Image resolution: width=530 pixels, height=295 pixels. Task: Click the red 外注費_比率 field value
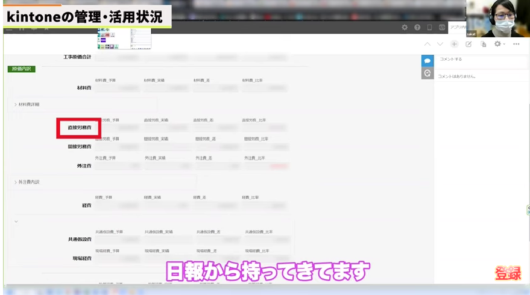(x=267, y=166)
